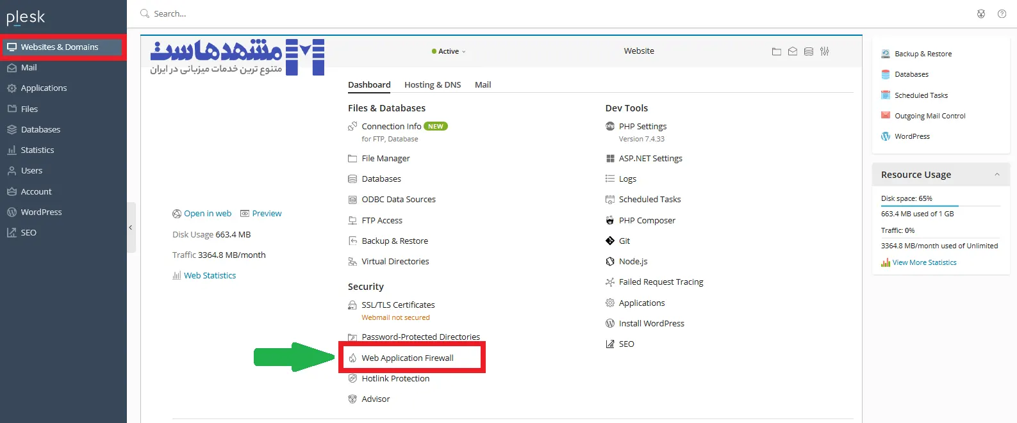Click the mail envelope icon in domain header
This screenshot has height=423, width=1017.
tap(793, 52)
